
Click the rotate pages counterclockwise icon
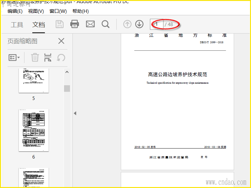(61, 58)
